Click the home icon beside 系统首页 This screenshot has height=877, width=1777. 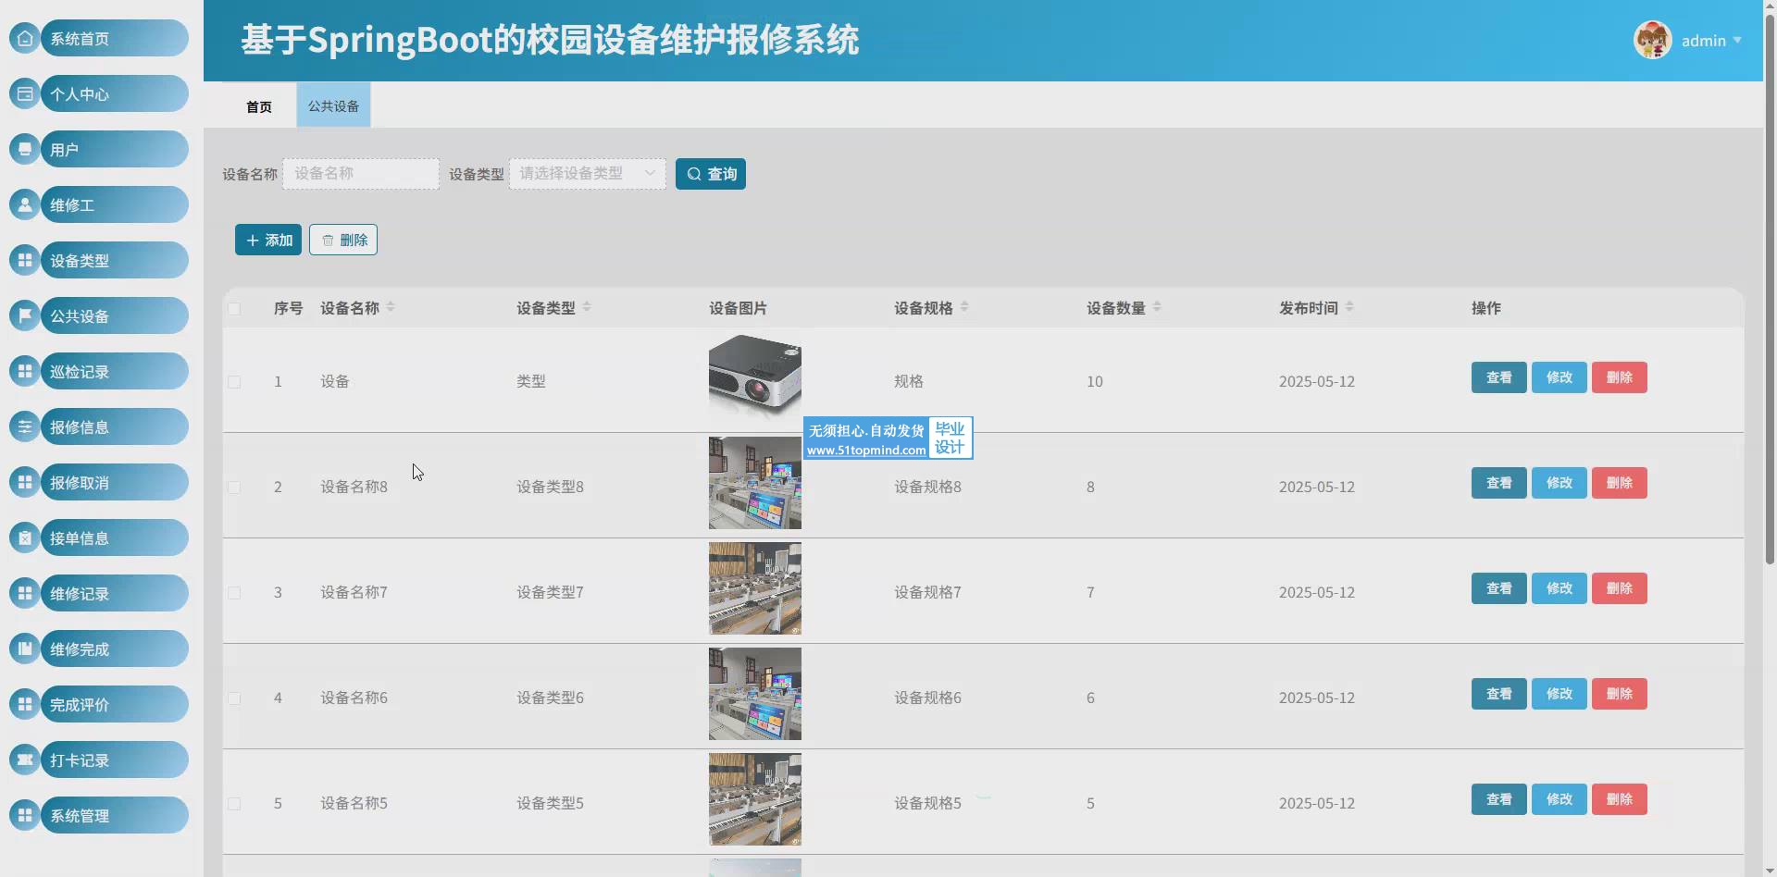[25, 39]
